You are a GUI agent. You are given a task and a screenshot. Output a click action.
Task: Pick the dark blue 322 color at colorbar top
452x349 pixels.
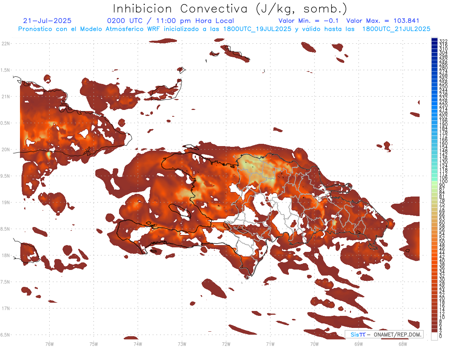pyautogui.click(x=434, y=40)
